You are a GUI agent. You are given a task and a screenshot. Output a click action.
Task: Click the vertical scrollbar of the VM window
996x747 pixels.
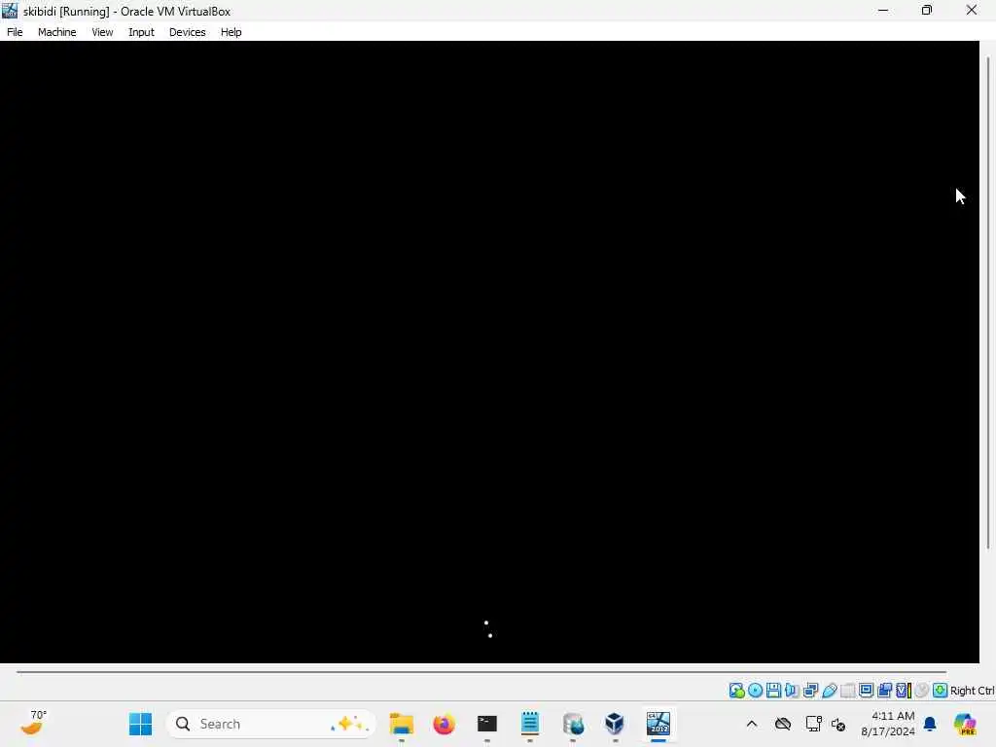(x=988, y=302)
